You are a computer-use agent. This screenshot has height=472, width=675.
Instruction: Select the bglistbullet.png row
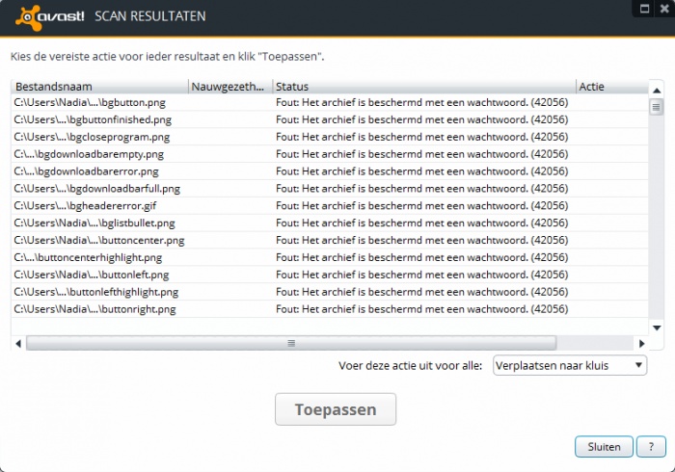pyautogui.click(x=330, y=223)
